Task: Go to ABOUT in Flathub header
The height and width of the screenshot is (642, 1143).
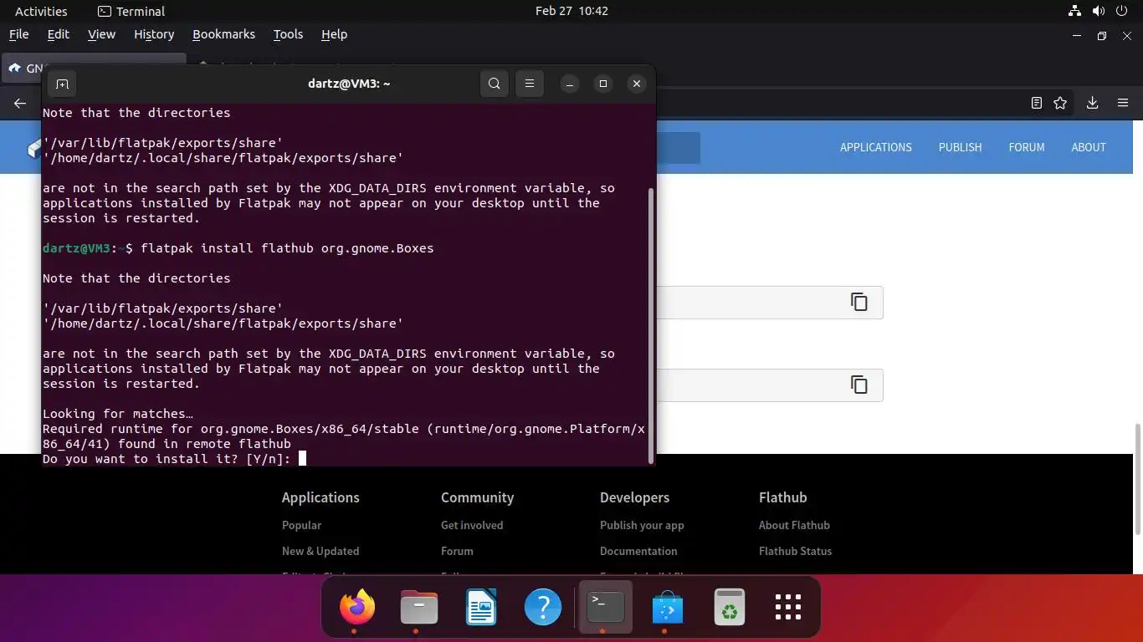Action: (x=1089, y=147)
